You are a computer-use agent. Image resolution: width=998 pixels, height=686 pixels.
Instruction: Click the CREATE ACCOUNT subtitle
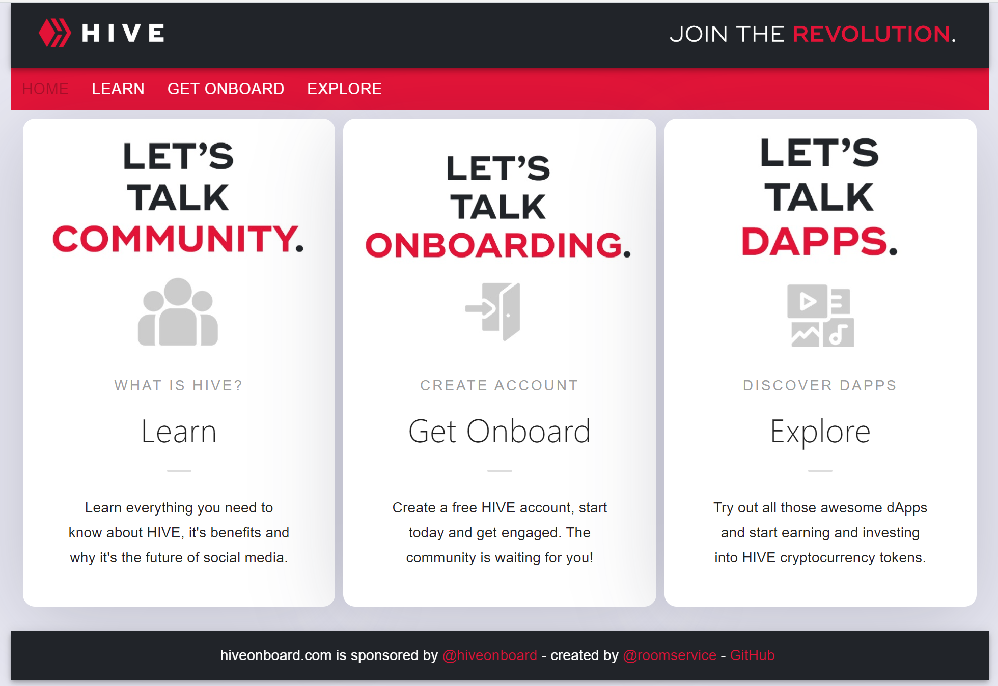[500, 385]
